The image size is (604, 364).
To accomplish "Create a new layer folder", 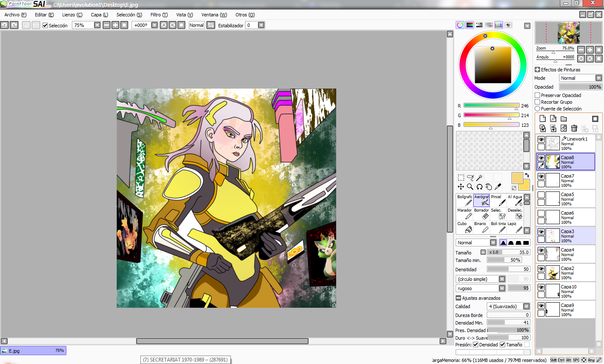I will 564,119.
